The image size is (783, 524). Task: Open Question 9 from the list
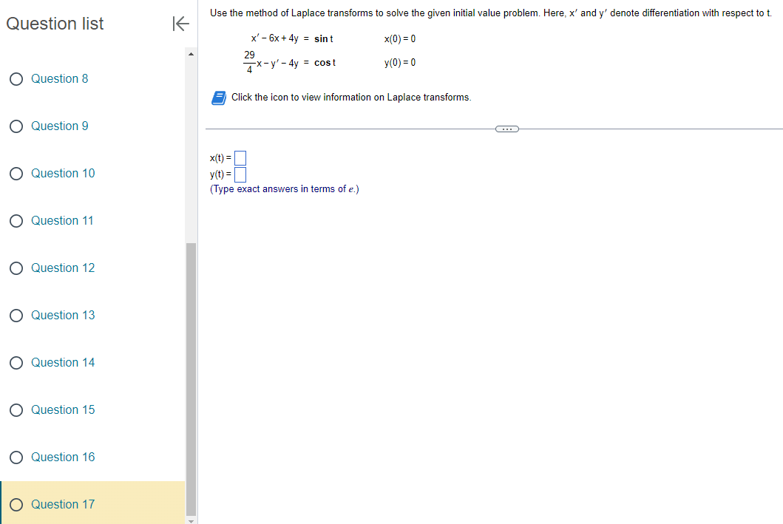tap(60, 126)
